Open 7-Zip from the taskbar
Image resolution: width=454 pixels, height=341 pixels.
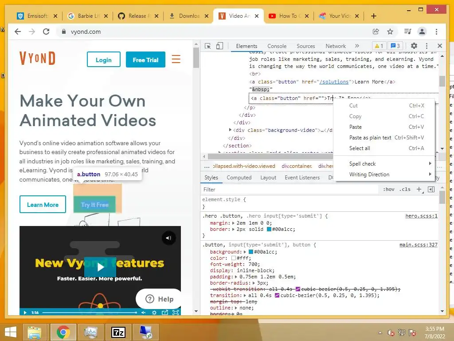click(x=118, y=332)
